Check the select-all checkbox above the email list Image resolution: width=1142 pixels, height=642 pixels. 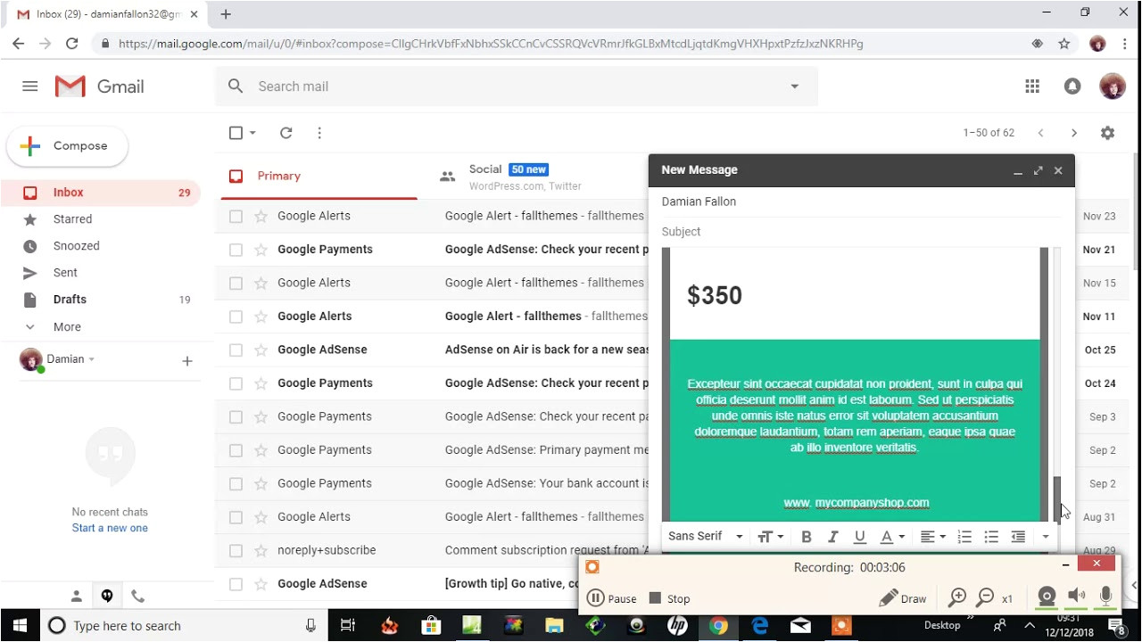click(234, 132)
